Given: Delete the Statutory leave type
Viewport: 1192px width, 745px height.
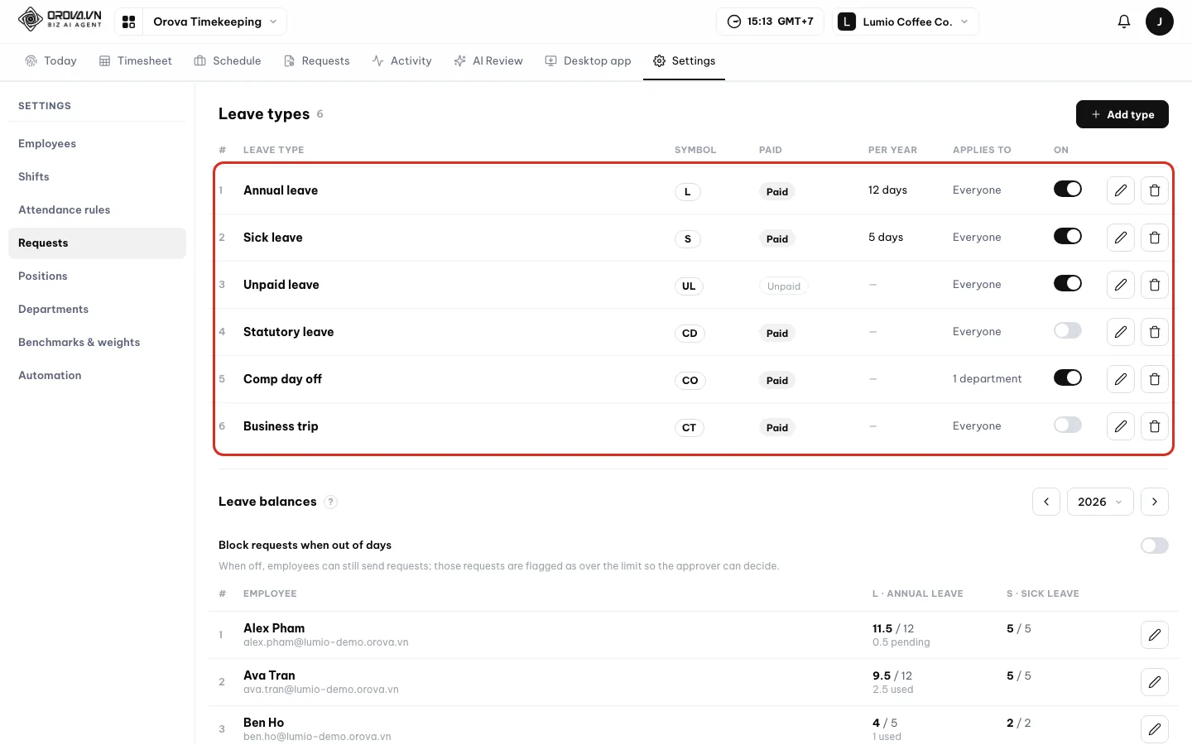Looking at the screenshot, I should coord(1155,332).
